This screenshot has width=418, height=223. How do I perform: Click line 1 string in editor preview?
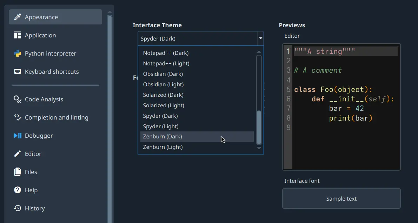tap(324, 51)
